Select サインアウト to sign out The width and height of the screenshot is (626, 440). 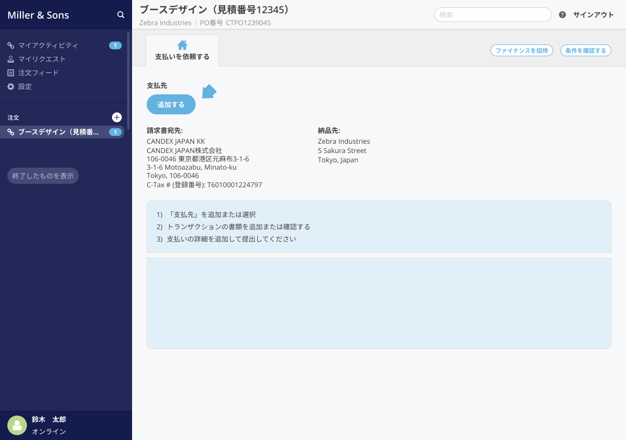(x=593, y=15)
